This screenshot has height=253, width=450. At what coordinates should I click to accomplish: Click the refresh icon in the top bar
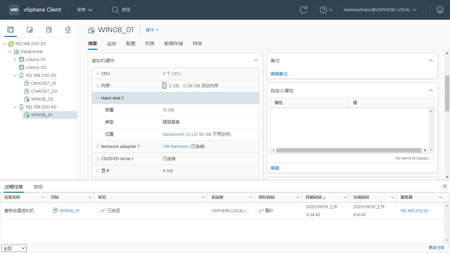[x=303, y=10]
